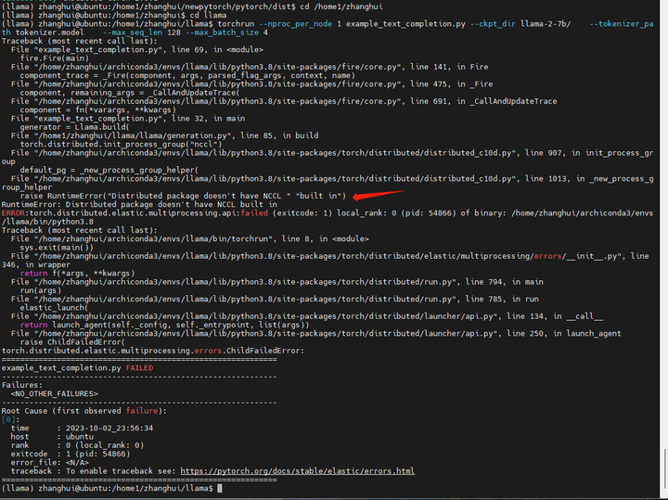Click the 'launcher/api.py", line 134, in __call__' entry

tap(307, 316)
